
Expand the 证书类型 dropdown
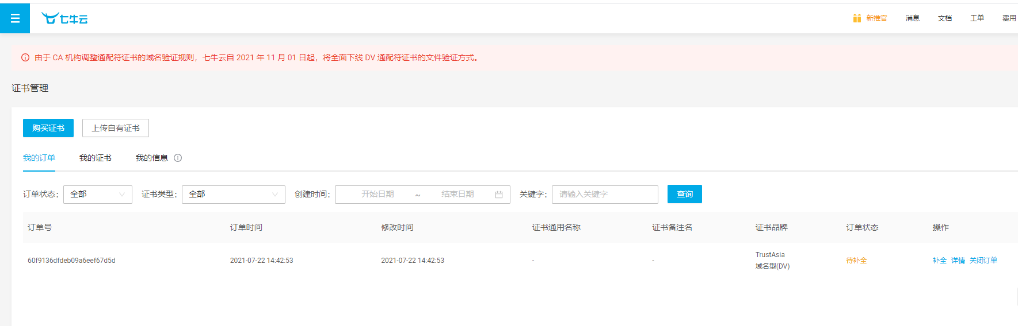click(233, 195)
